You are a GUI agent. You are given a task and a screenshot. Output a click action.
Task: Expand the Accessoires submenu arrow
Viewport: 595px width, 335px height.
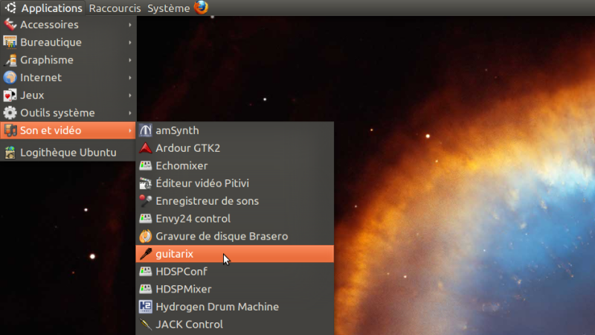pos(130,25)
